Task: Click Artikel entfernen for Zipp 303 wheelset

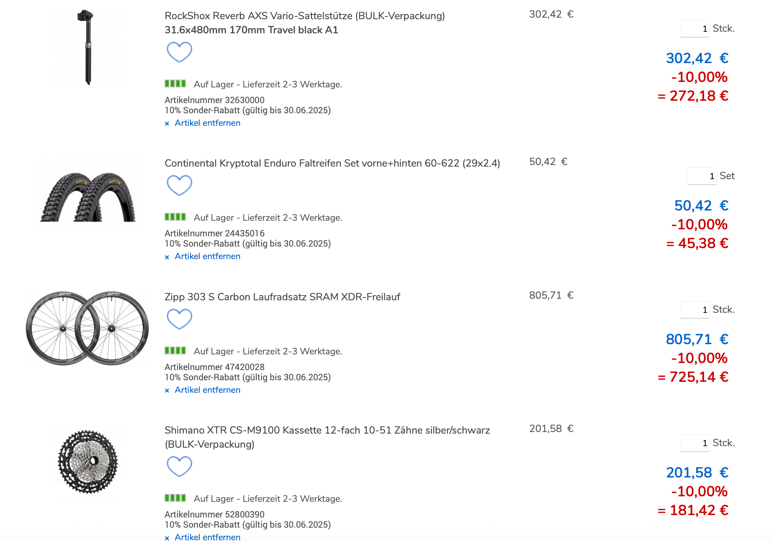Action: (x=207, y=390)
